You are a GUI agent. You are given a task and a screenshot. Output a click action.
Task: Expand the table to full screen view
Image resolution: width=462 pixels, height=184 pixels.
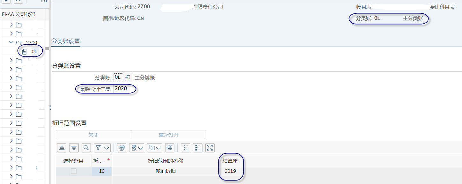pos(209,148)
